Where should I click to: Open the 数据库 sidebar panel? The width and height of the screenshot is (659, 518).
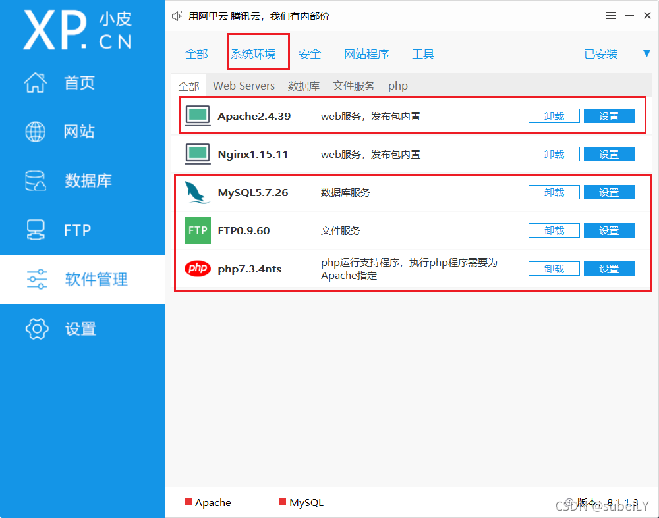point(79,180)
